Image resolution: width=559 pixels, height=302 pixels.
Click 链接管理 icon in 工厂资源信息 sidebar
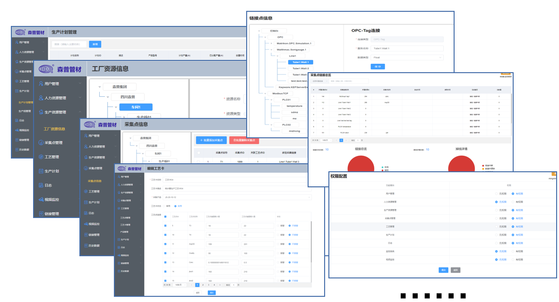41,214
